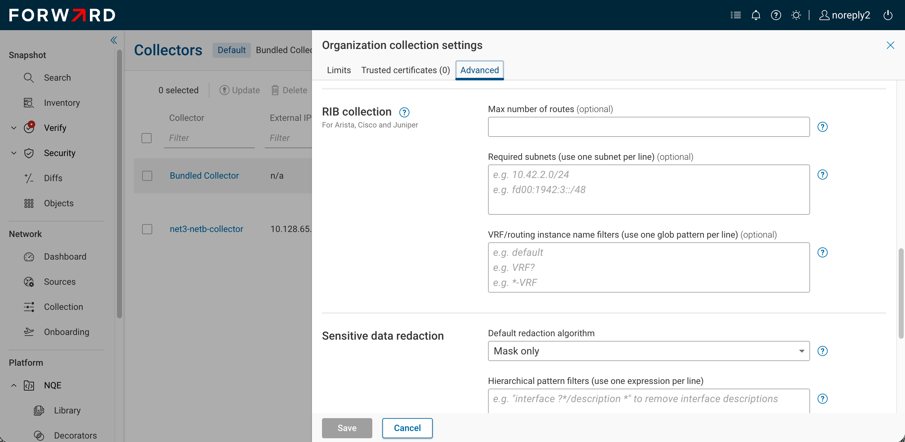The image size is (905, 442).
Task: Check the Bundled Collector row checkbox
Action: [x=147, y=176]
